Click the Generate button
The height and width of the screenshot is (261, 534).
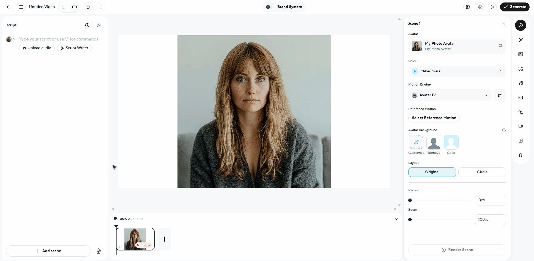pos(515,7)
